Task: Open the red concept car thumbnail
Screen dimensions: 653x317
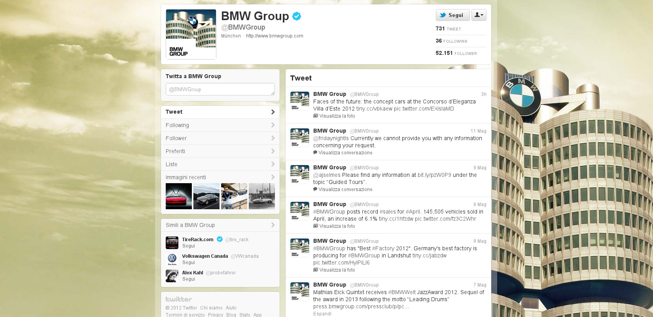Action: coord(179,196)
